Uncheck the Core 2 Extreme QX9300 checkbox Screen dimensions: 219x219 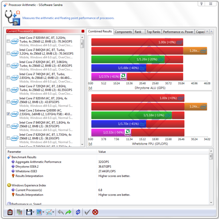8,114
